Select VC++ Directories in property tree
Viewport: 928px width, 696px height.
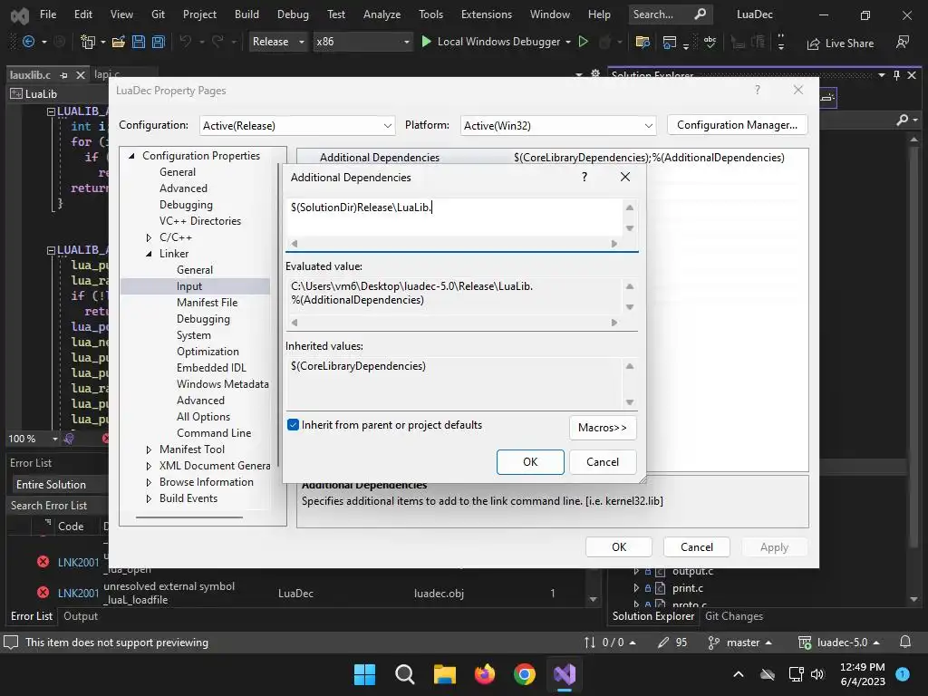pos(200,221)
